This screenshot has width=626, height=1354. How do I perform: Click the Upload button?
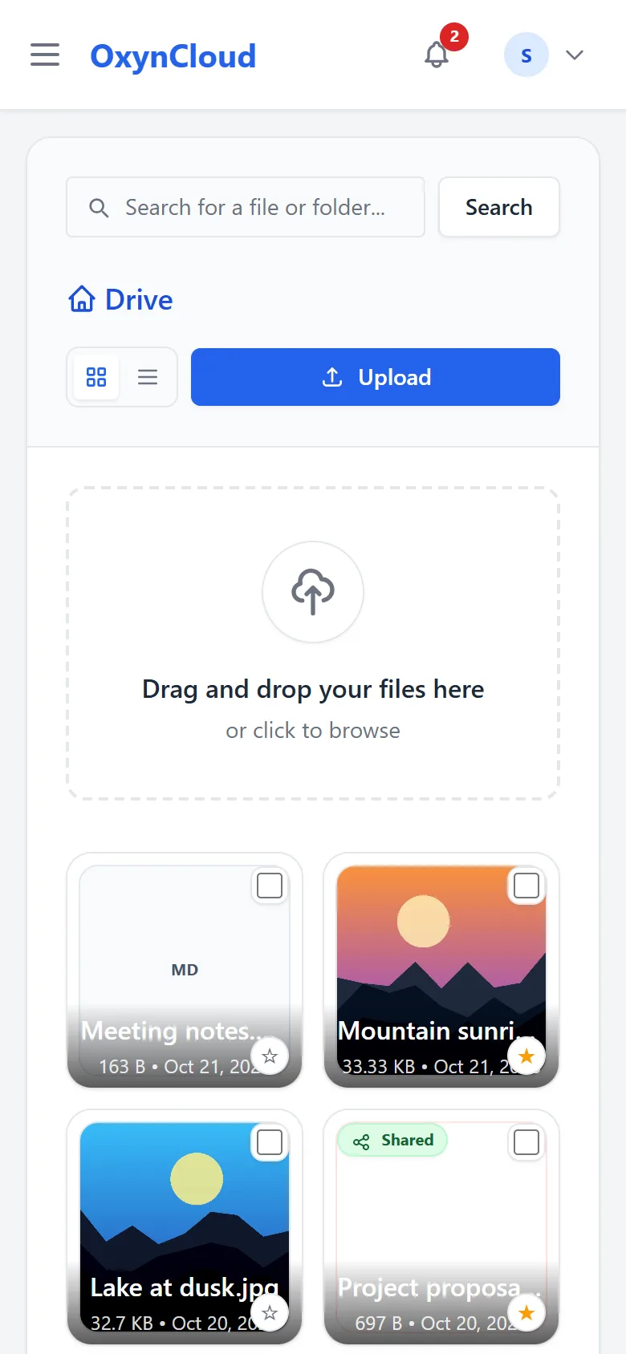376,377
